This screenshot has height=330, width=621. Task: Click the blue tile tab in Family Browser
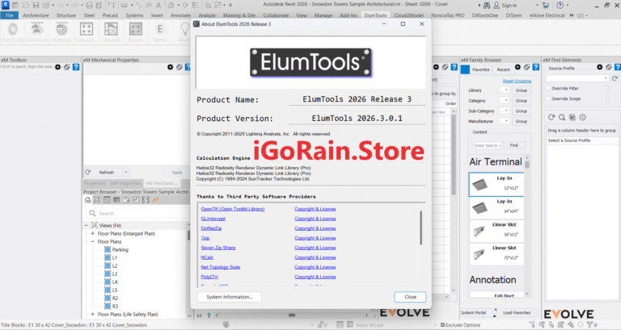[466, 69]
